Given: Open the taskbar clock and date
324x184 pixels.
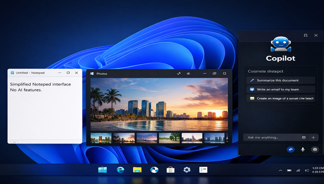Looking at the screenshot, I should pyautogui.click(x=318, y=170).
